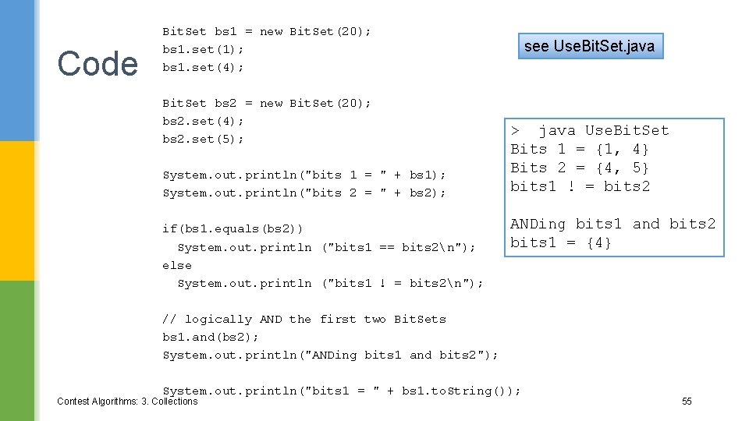The height and width of the screenshot is (421, 749).
Task: Click the "see Use.BitSet.java" box
Action: (x=590, y=46)
